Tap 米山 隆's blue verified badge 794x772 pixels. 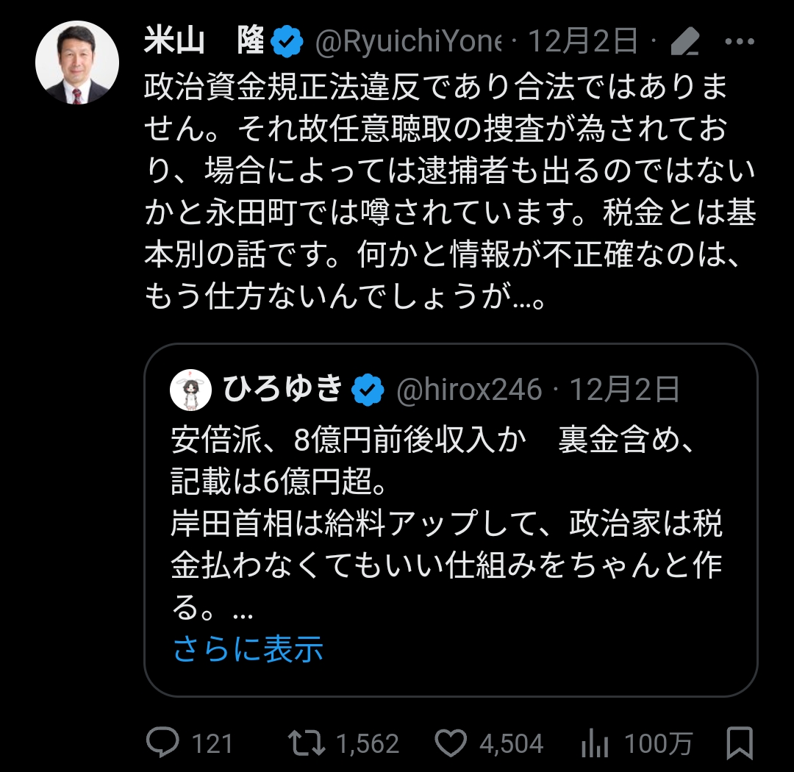[x=287, y=41]
